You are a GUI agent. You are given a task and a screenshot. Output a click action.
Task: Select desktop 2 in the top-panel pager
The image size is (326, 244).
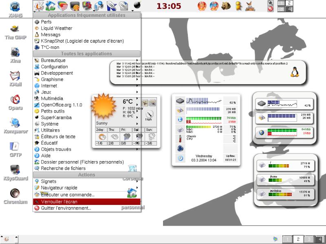[289, 3]
